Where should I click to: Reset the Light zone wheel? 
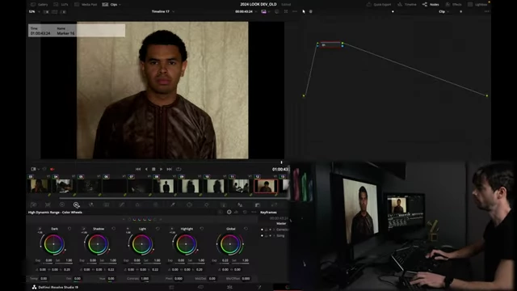158,228
